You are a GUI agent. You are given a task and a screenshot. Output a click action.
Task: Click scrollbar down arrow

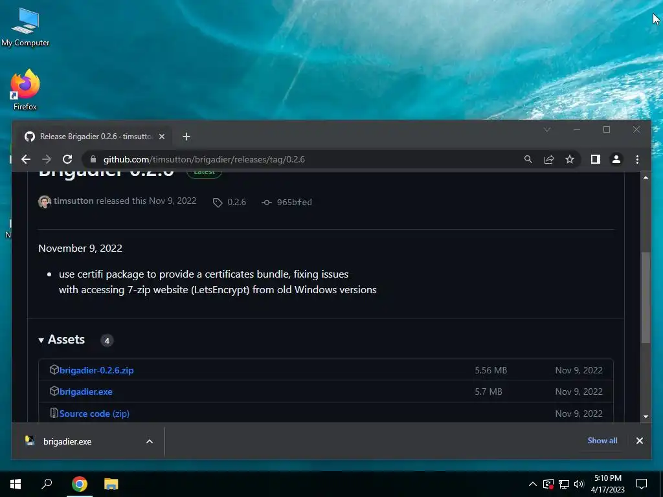pyautogui.click(x=646, y=417)
